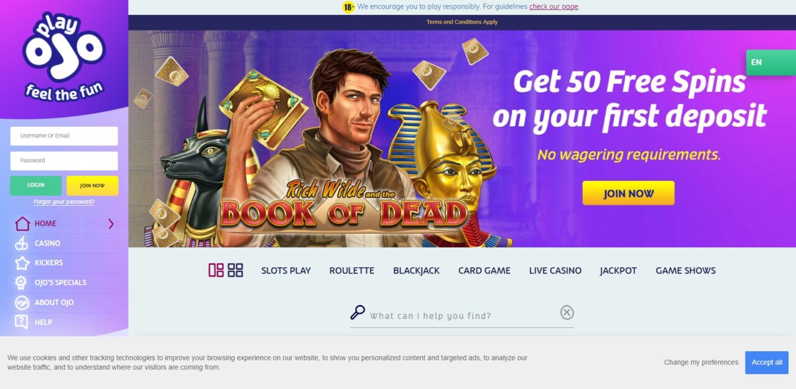The image size is (796, 389).
Task: Click the green Login button
Action: pyautogui.click(x=35, y=185)
